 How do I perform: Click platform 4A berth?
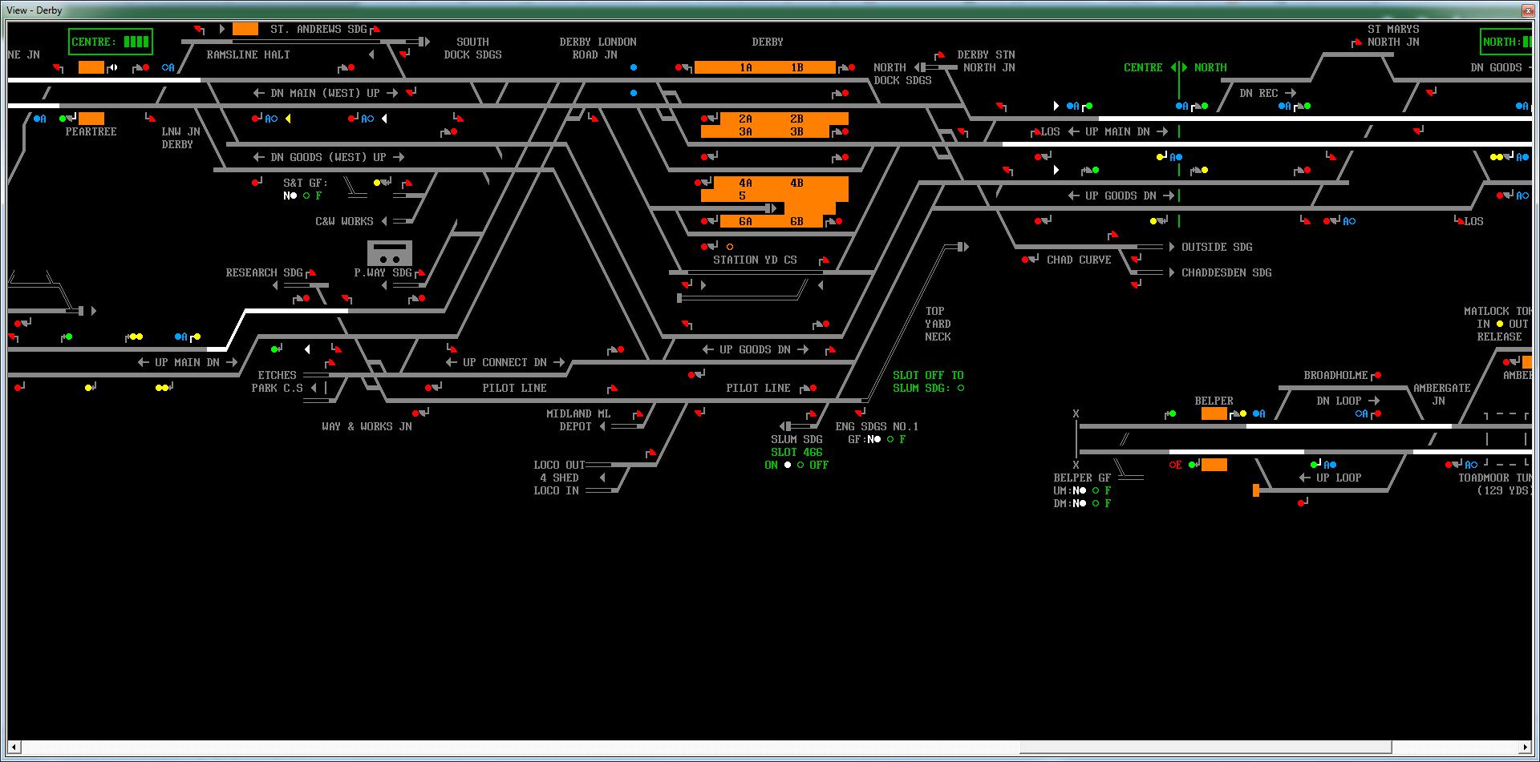point(745,183)
